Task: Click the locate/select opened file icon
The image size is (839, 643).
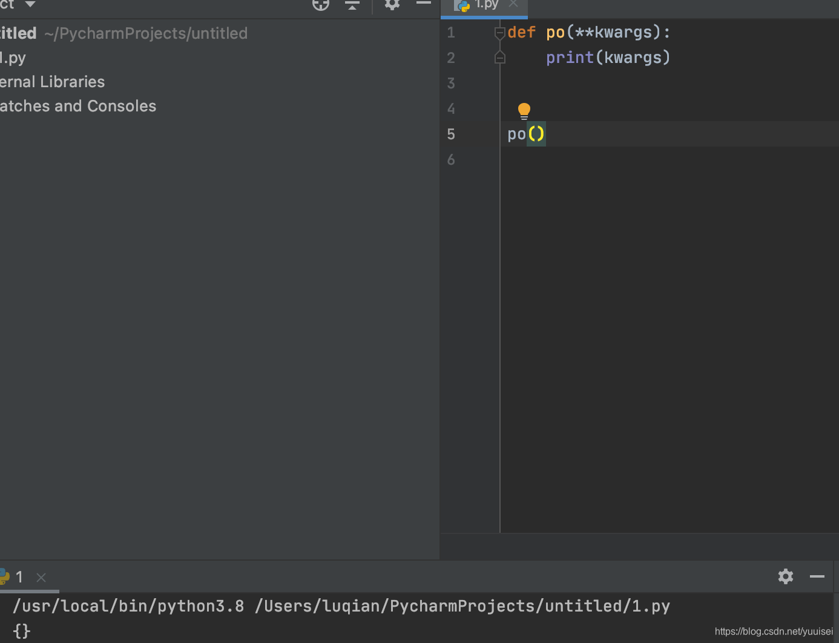Action: tap(321, 4)
